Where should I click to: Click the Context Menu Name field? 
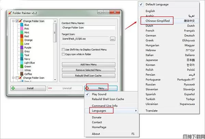[x=88, y=28]
